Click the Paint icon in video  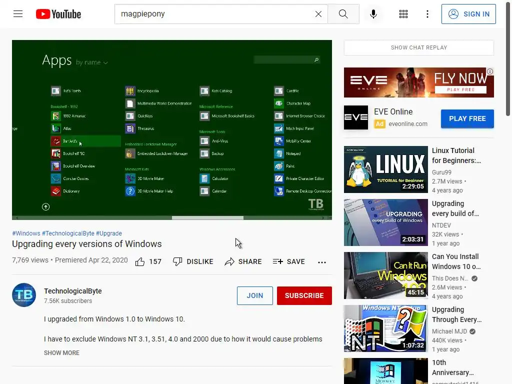click(x=279, y=166)
